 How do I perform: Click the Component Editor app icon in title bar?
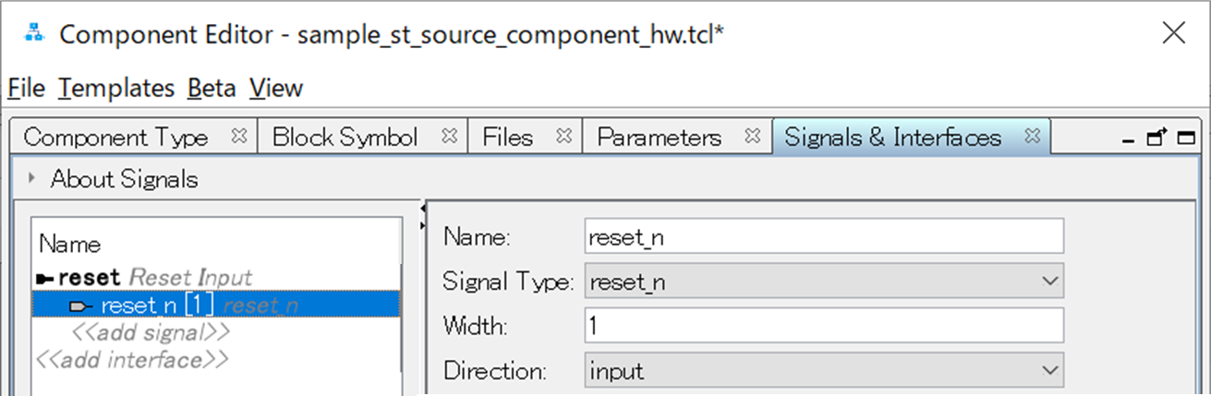pos(34,33)
